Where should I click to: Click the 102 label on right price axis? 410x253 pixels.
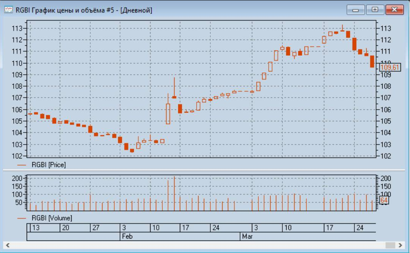pos(386,156)
